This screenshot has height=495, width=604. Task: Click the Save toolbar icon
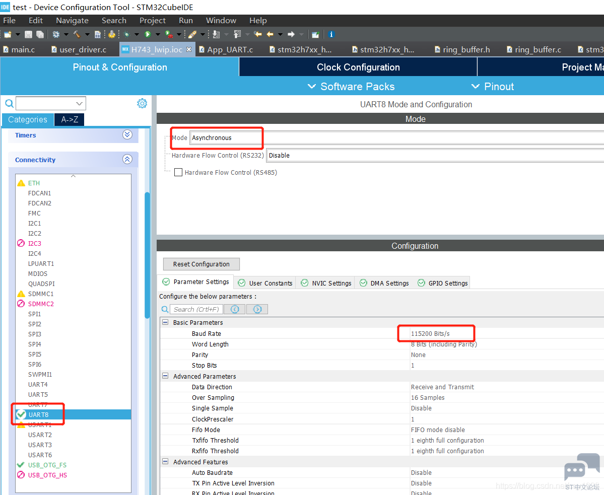(x=28, y=35)
